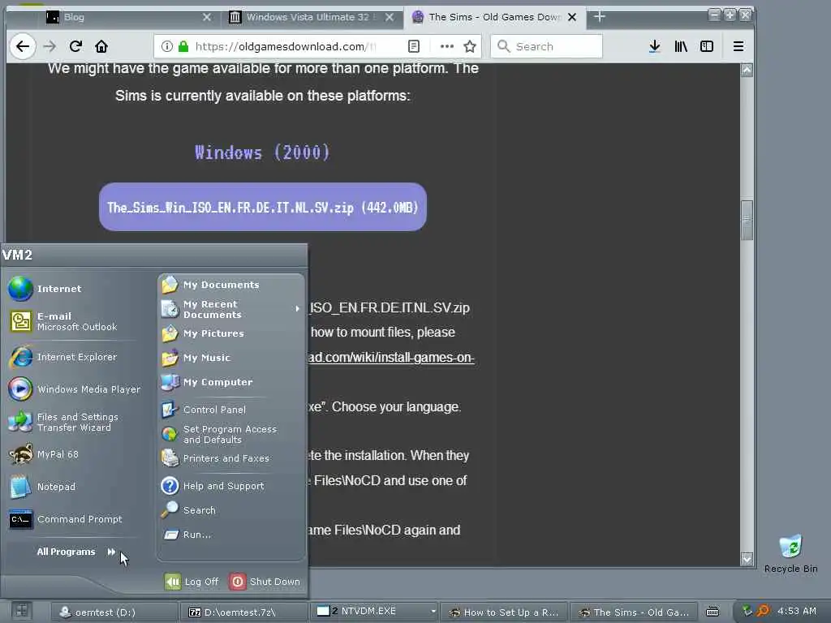Reload the current page
831x623 pixels.
click(75, 46)
